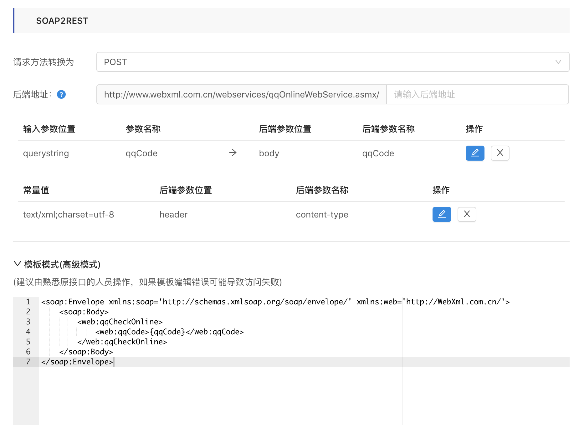Click the opening soap:Body tag on line 2
This screenshot has height=425, width=574.
(84, 312)
